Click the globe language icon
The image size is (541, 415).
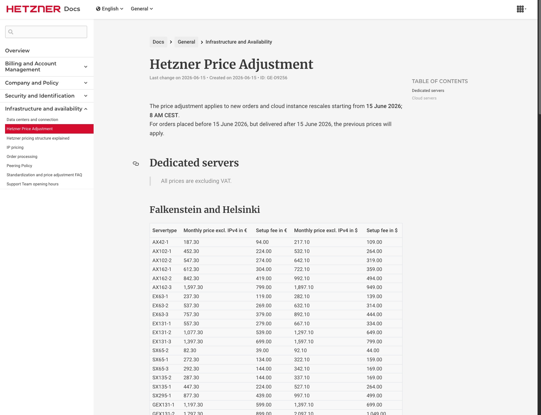(x=98, y=9)
